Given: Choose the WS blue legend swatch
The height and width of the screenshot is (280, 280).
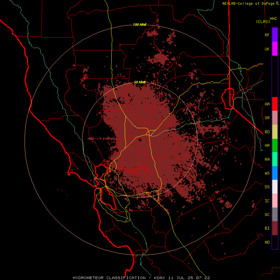Looking at the screenshot, I should pyautogui.click(x=275, y=173).
